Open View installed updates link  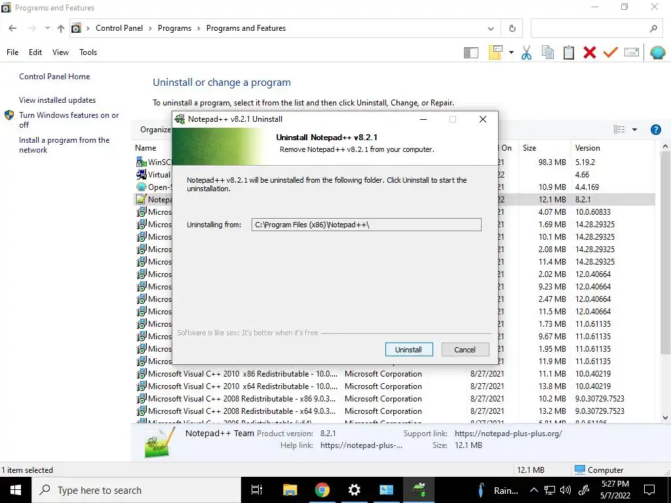[58, 100]
